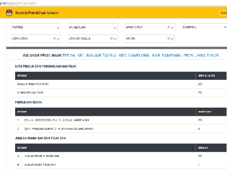Clear the JAWA TIMUR selection with X
The width and height of the screenshot is (227, 170).
click(x=168, y=27)
